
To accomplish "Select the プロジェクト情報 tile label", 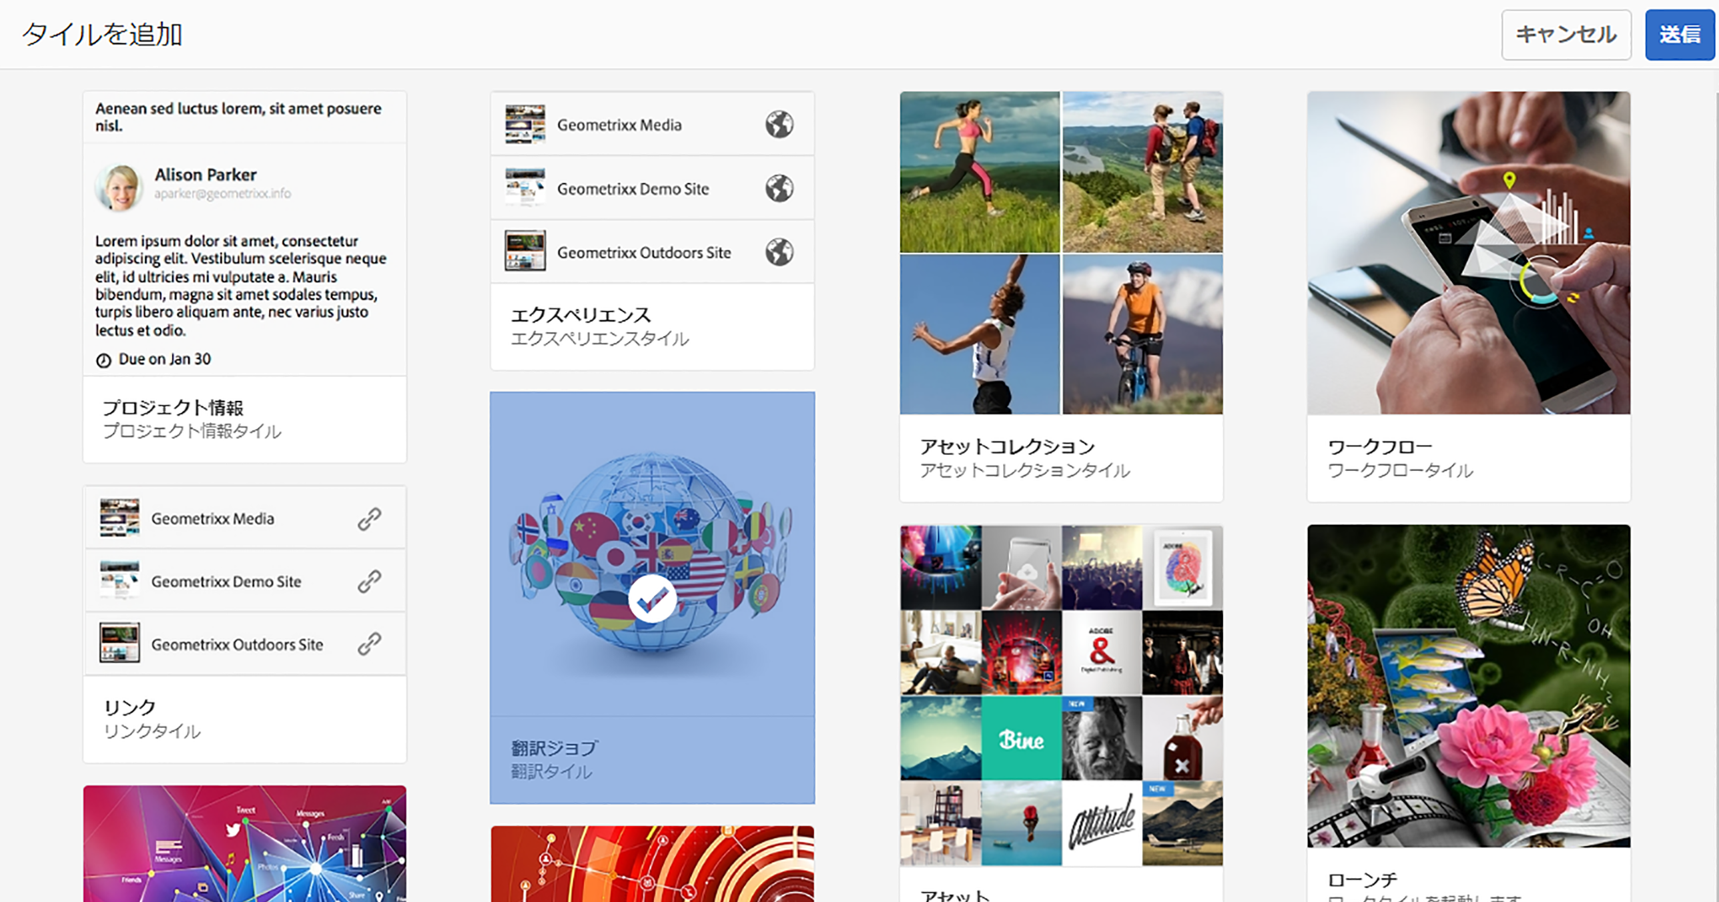I will click(173, 408).
